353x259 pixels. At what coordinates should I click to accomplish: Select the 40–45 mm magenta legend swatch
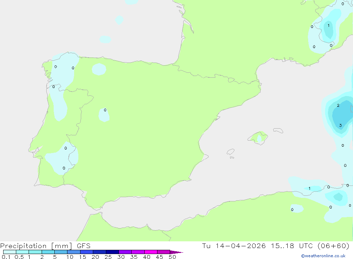151,252
